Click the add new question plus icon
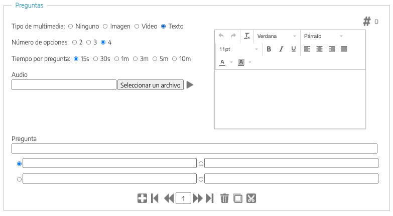Viewport: 393px width, 216px height. click(142, 198)
